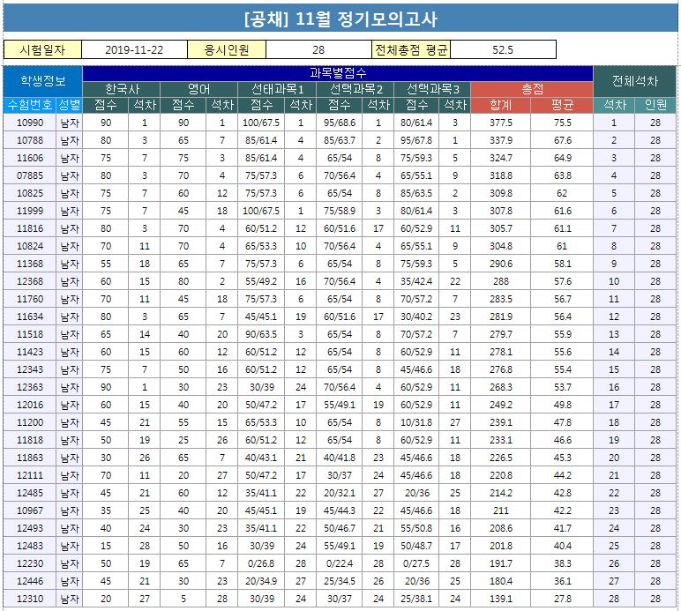Select the average value 52.5
Viewport: 681px width, 611px height.
[503, 49]
